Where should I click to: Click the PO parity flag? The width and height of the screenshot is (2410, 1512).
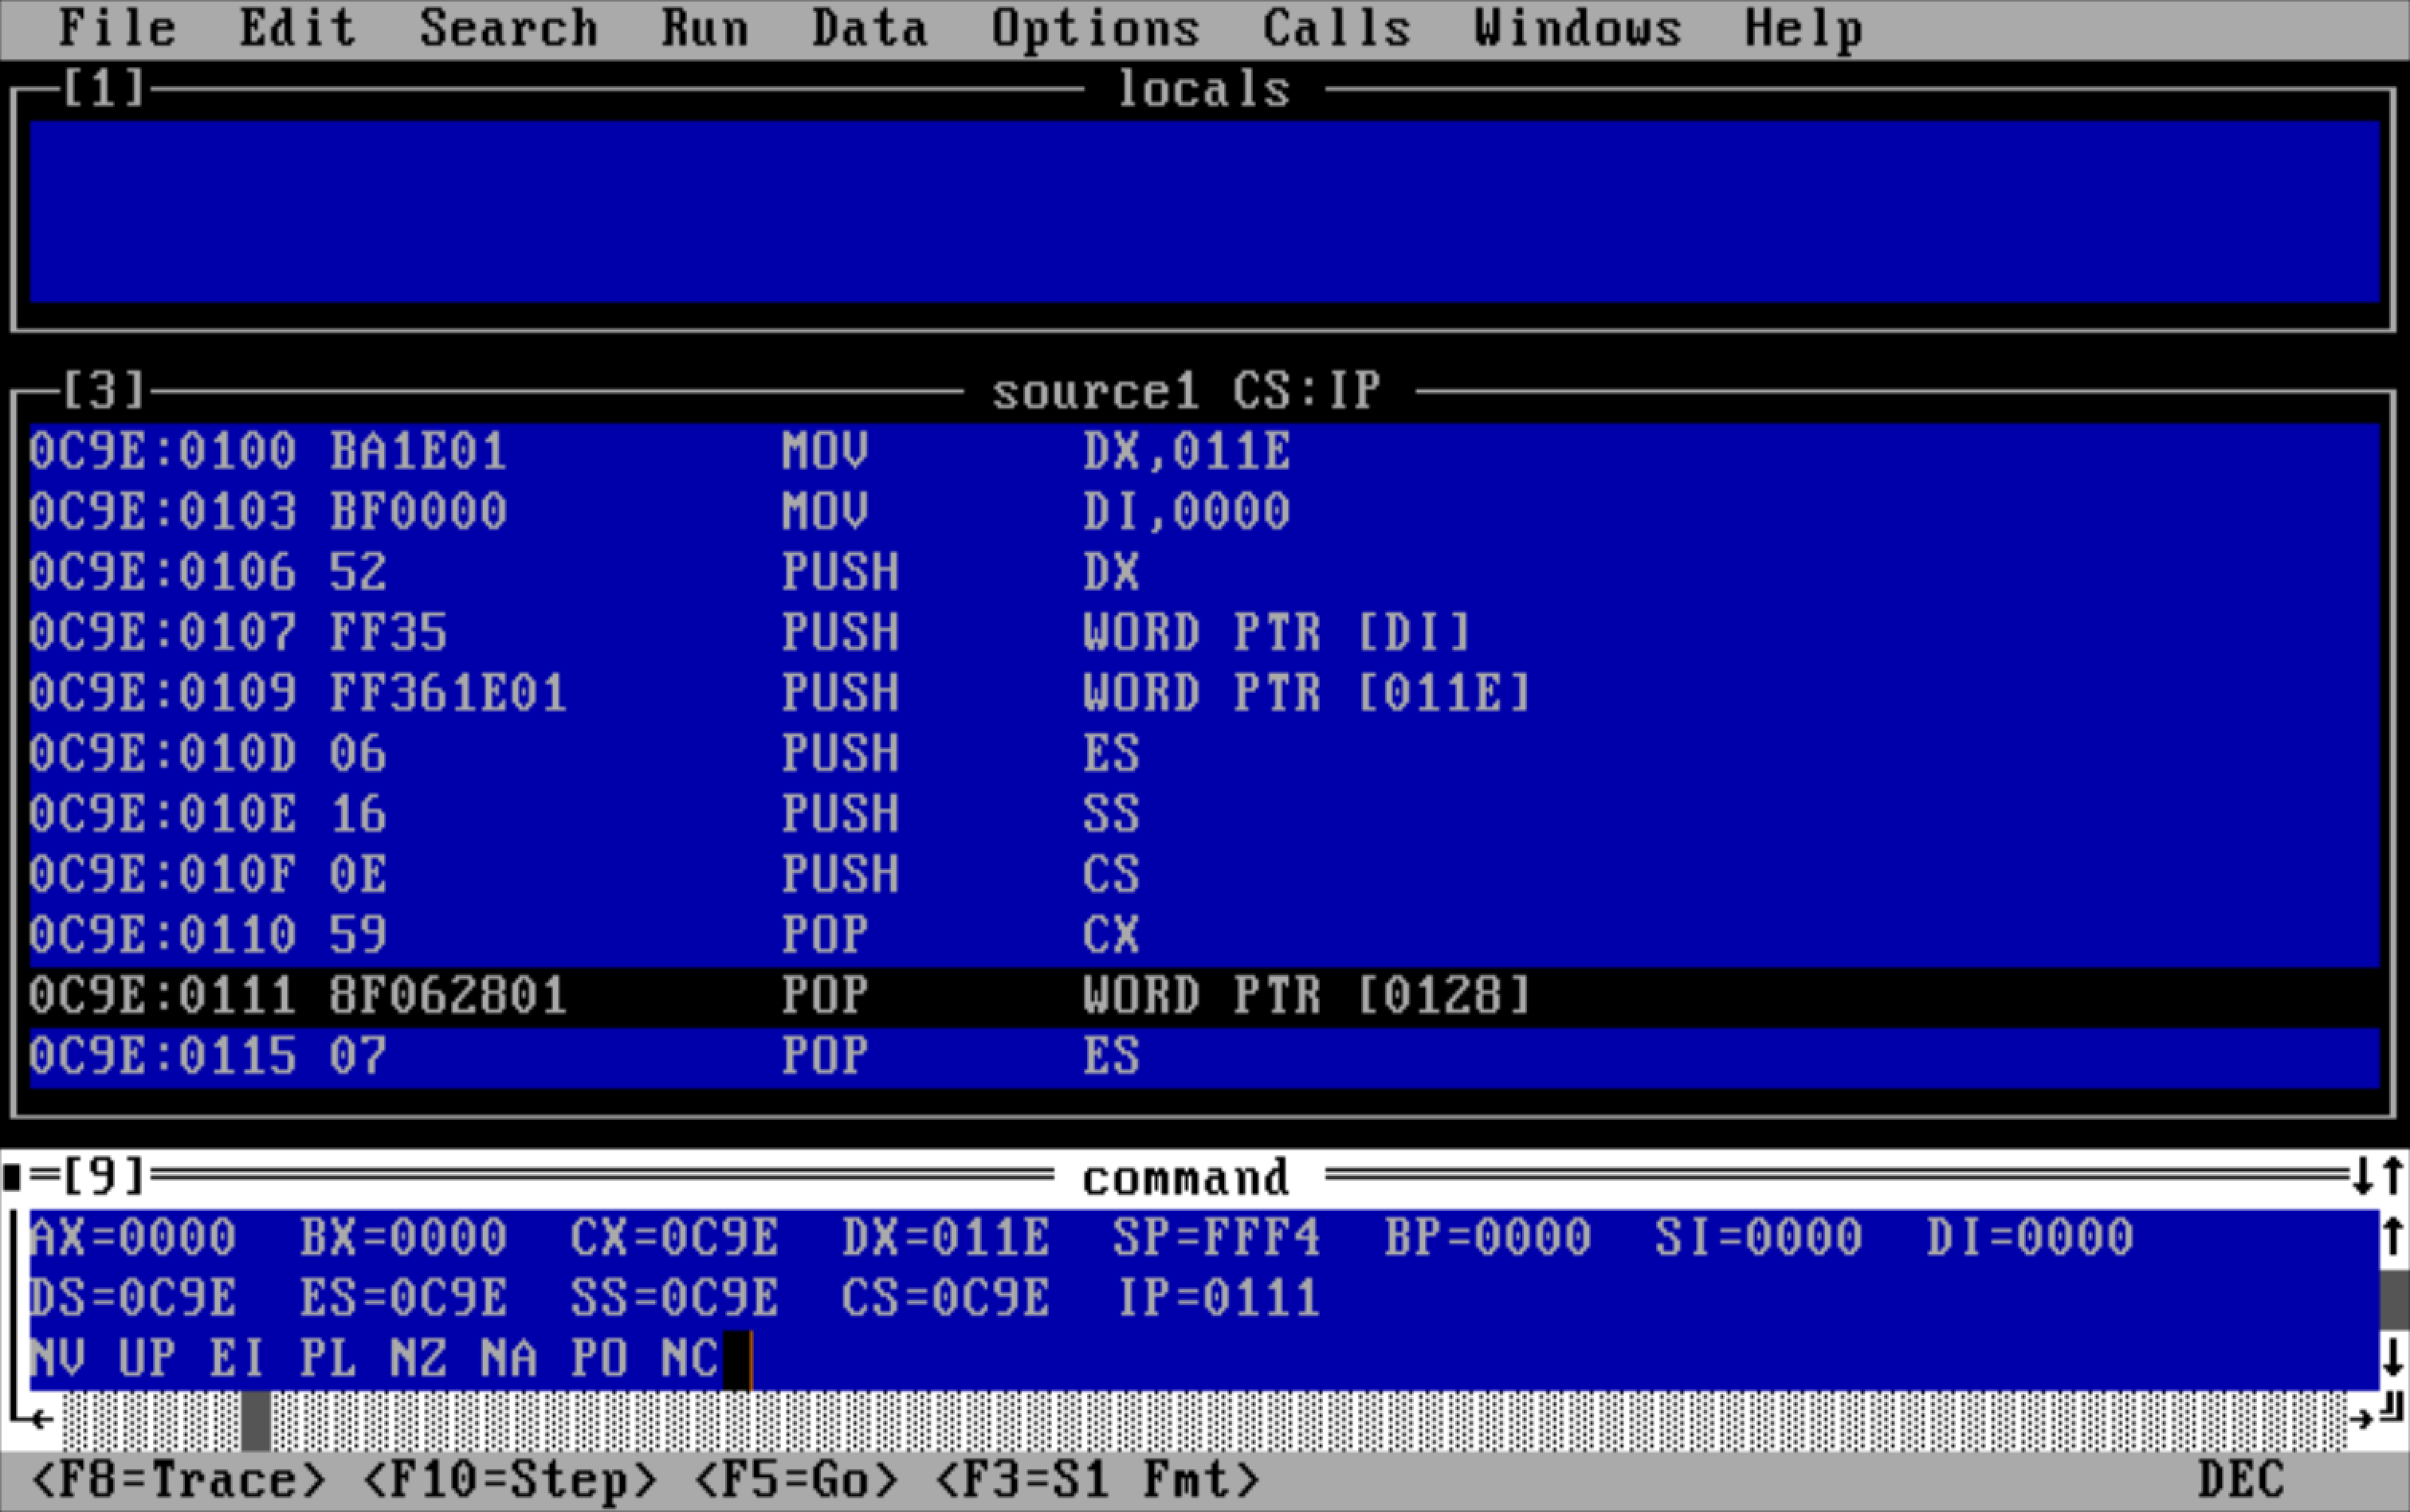(x=599, y=1359)
